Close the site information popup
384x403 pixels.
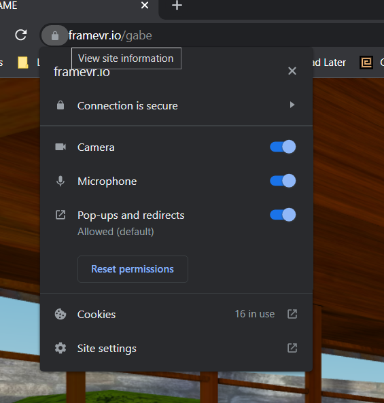[x=292, y=71]
